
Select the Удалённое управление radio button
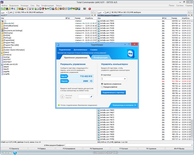click(102, 84)
